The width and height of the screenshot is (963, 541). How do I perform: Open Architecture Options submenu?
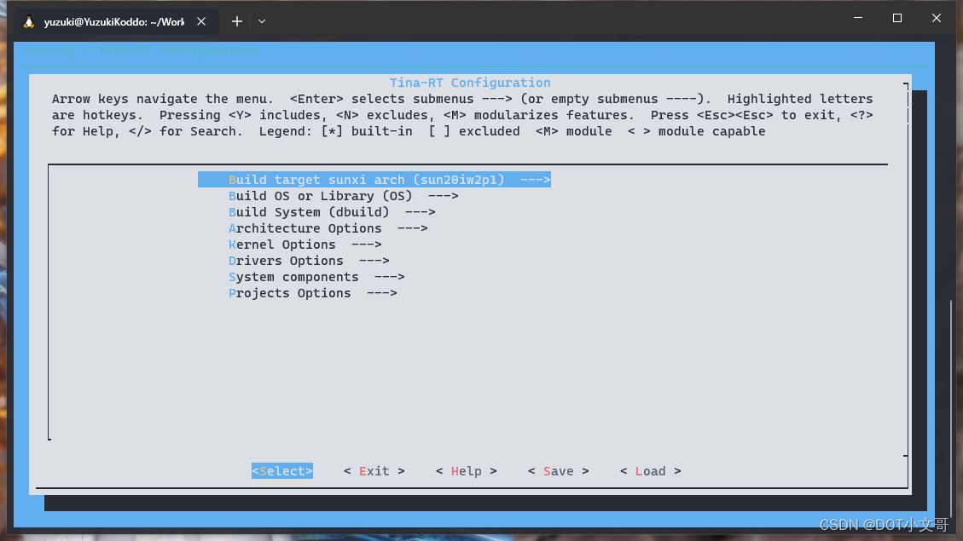[328, 228]
